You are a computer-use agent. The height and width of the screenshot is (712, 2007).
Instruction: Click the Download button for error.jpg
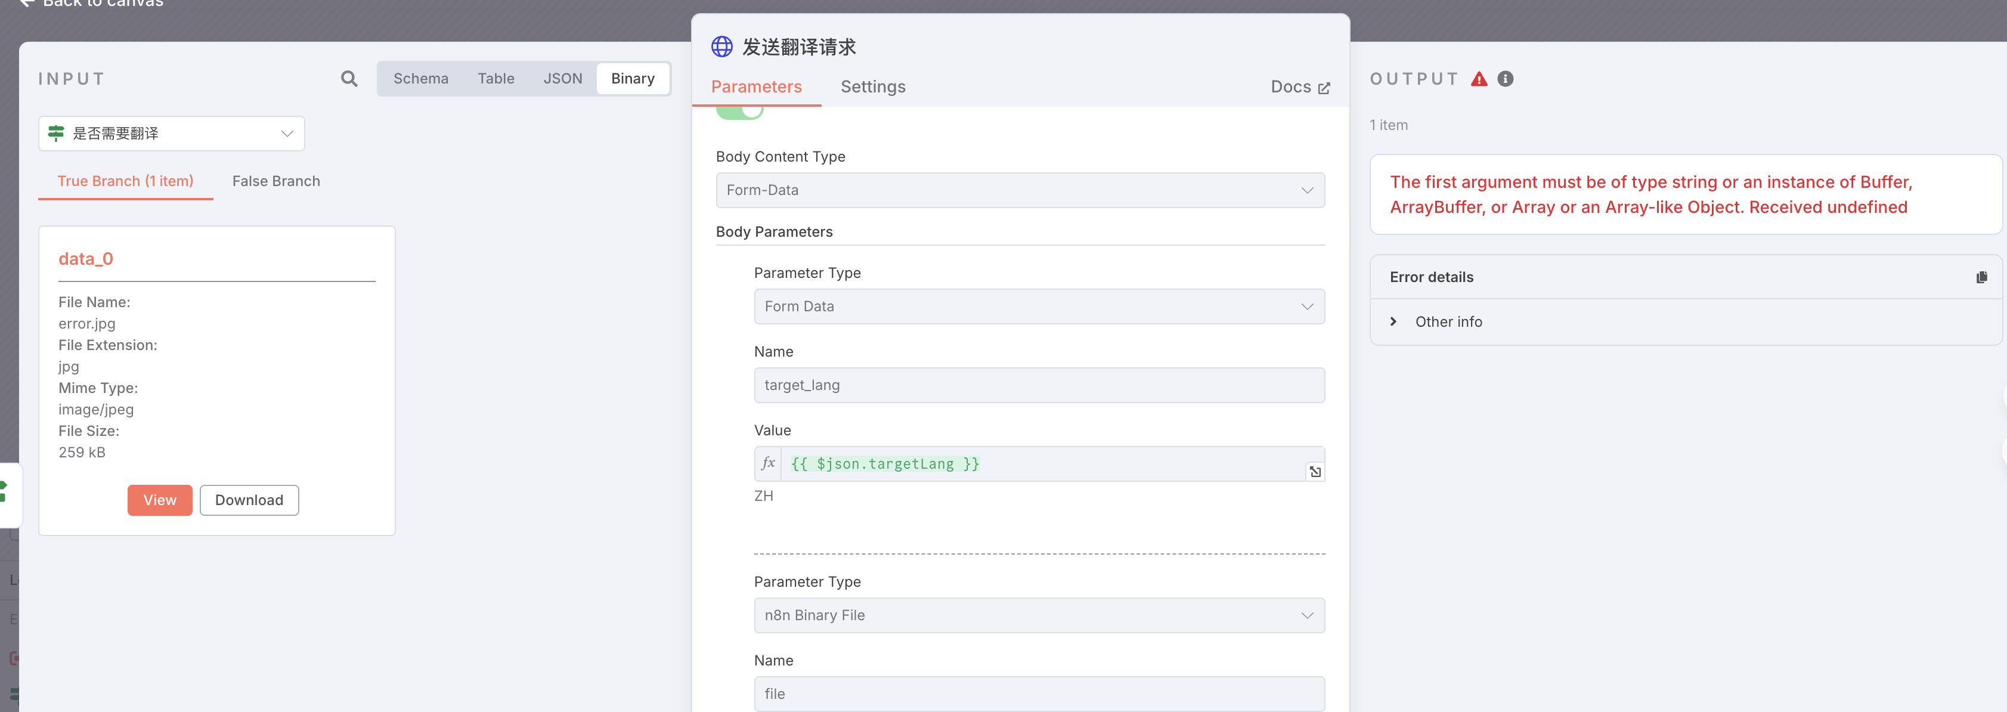coord(249,500)
